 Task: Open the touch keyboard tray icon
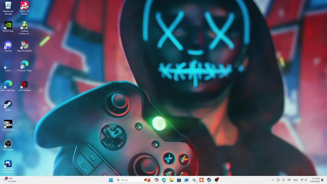(x=289, y=180)
